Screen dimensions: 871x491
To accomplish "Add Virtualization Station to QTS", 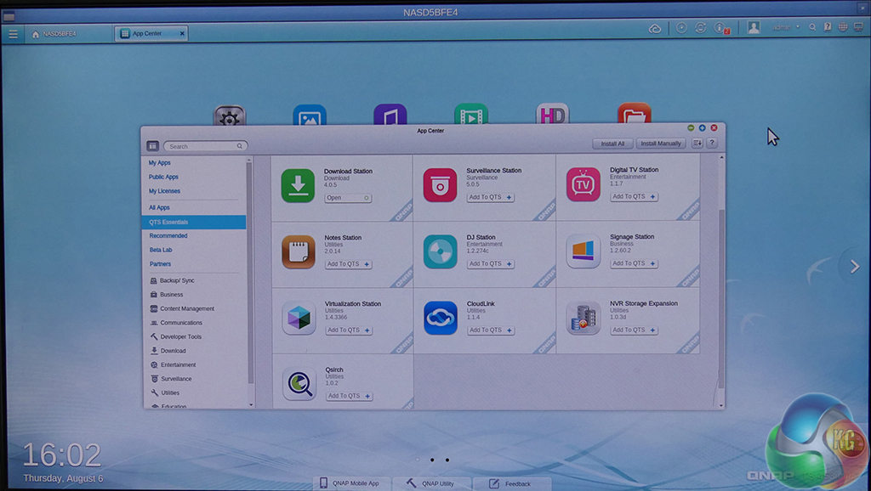I will (349, 330).
